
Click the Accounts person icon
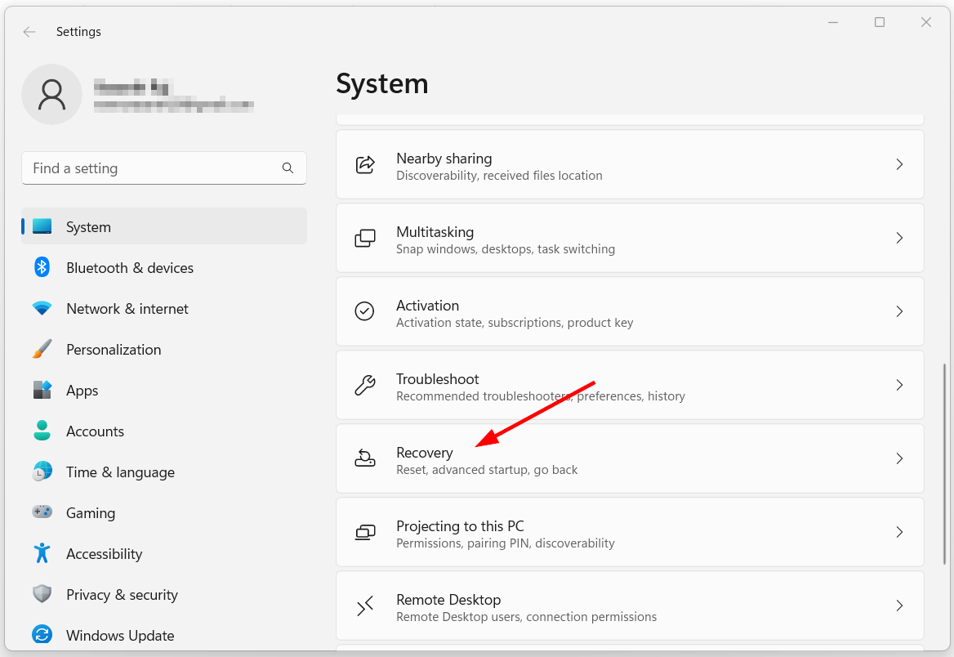[x=42, y=431]
